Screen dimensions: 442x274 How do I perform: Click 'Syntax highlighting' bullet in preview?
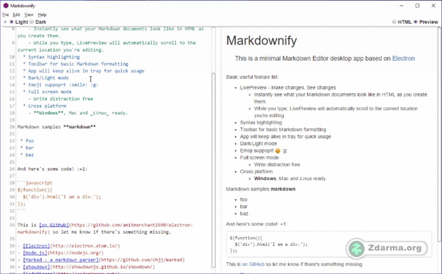click(261, 122)
